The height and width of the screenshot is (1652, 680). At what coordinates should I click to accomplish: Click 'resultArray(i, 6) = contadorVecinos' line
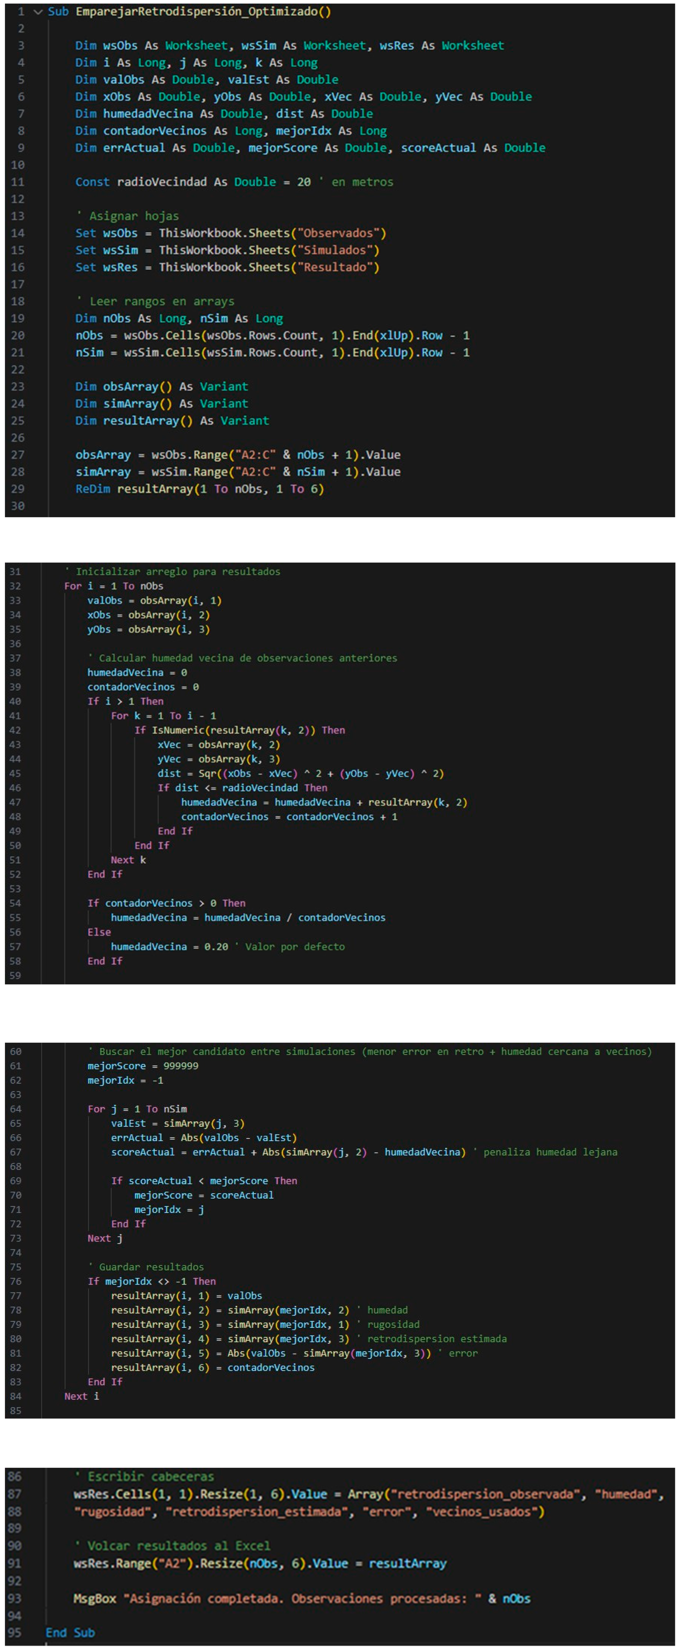click(213, 1368)
